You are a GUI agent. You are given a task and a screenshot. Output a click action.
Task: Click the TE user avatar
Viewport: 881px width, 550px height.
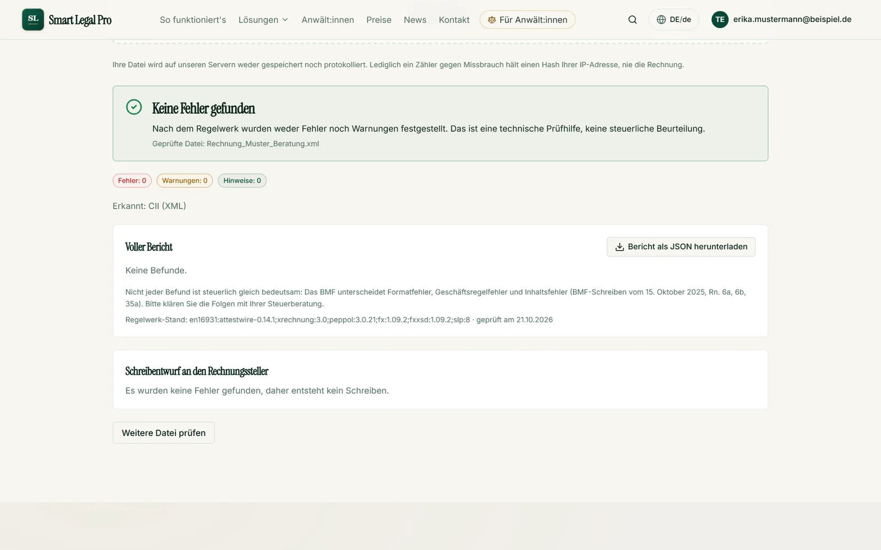pyautogui.click(x=720, y=20)
